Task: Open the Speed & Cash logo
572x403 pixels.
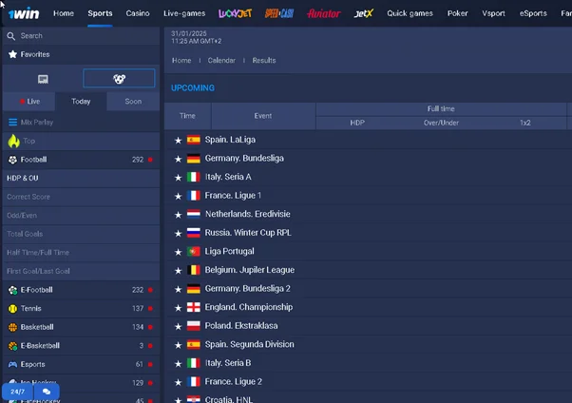Action: click(x=278, y=13)
